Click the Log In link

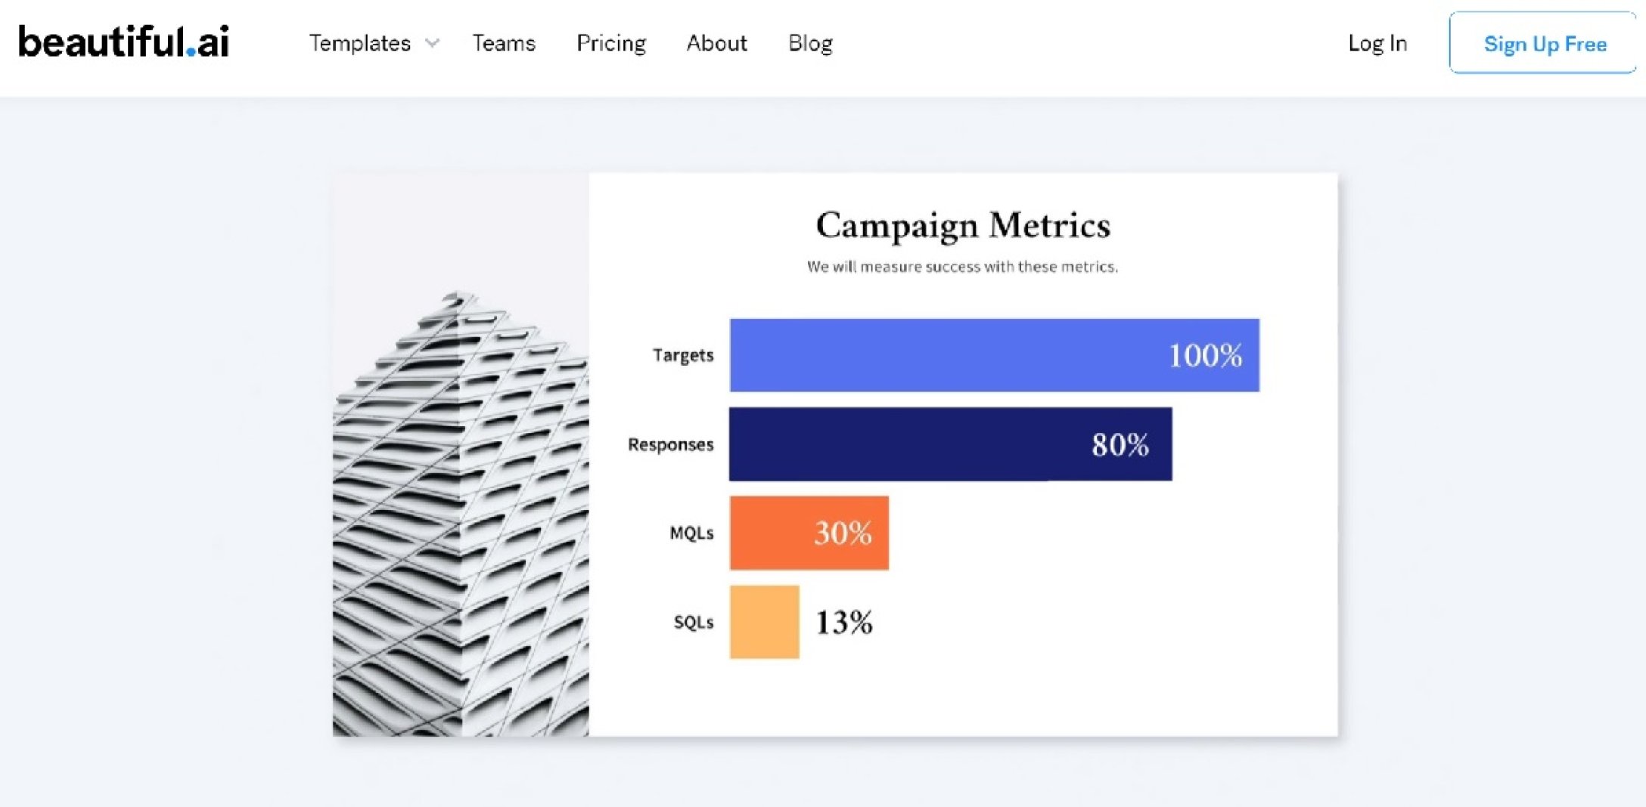click(x=1377, y=43)
